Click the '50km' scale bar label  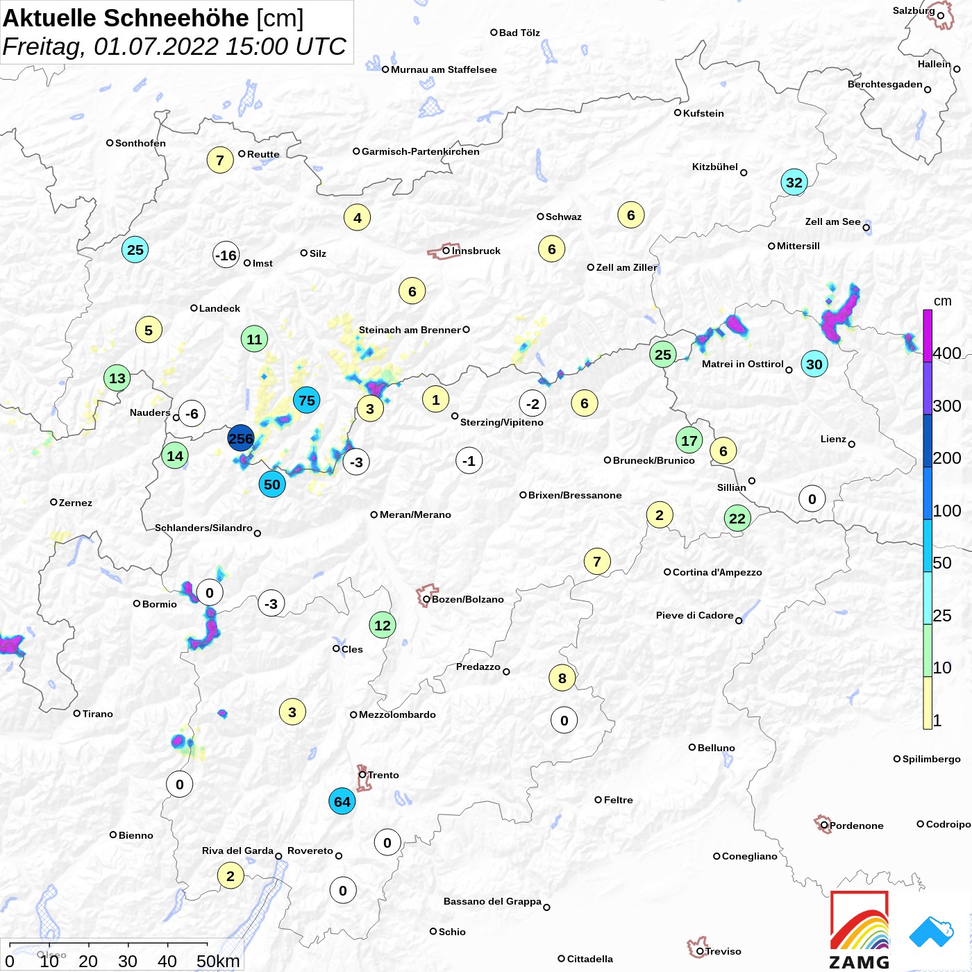[218, 961]
